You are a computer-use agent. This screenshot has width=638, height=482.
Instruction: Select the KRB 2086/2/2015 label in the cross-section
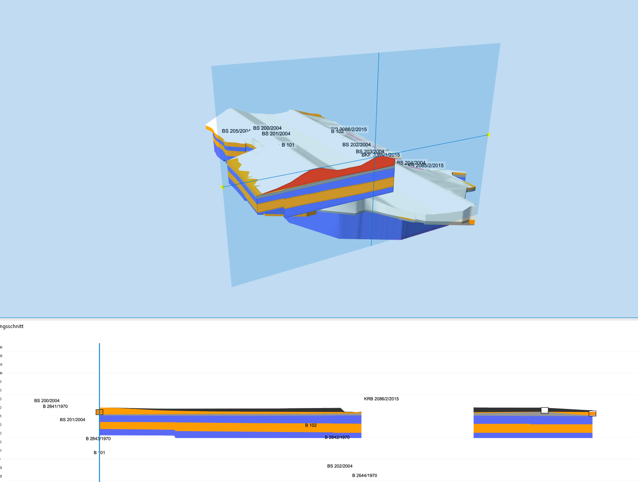381,399
